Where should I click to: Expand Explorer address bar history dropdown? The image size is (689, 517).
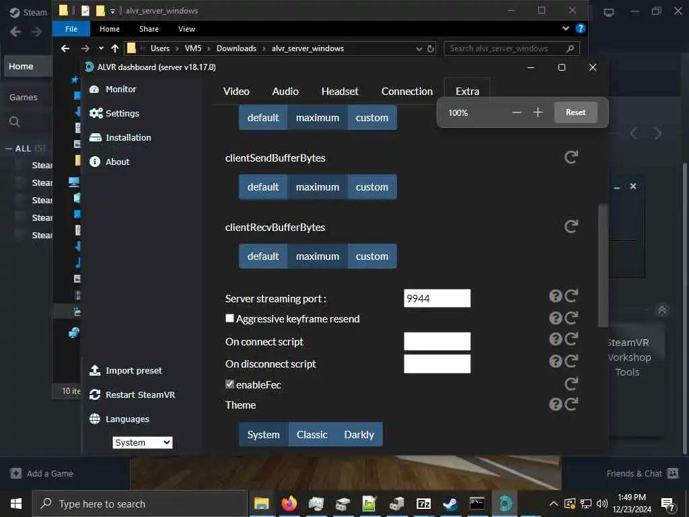pyautogui.click(x=419, y=48)
